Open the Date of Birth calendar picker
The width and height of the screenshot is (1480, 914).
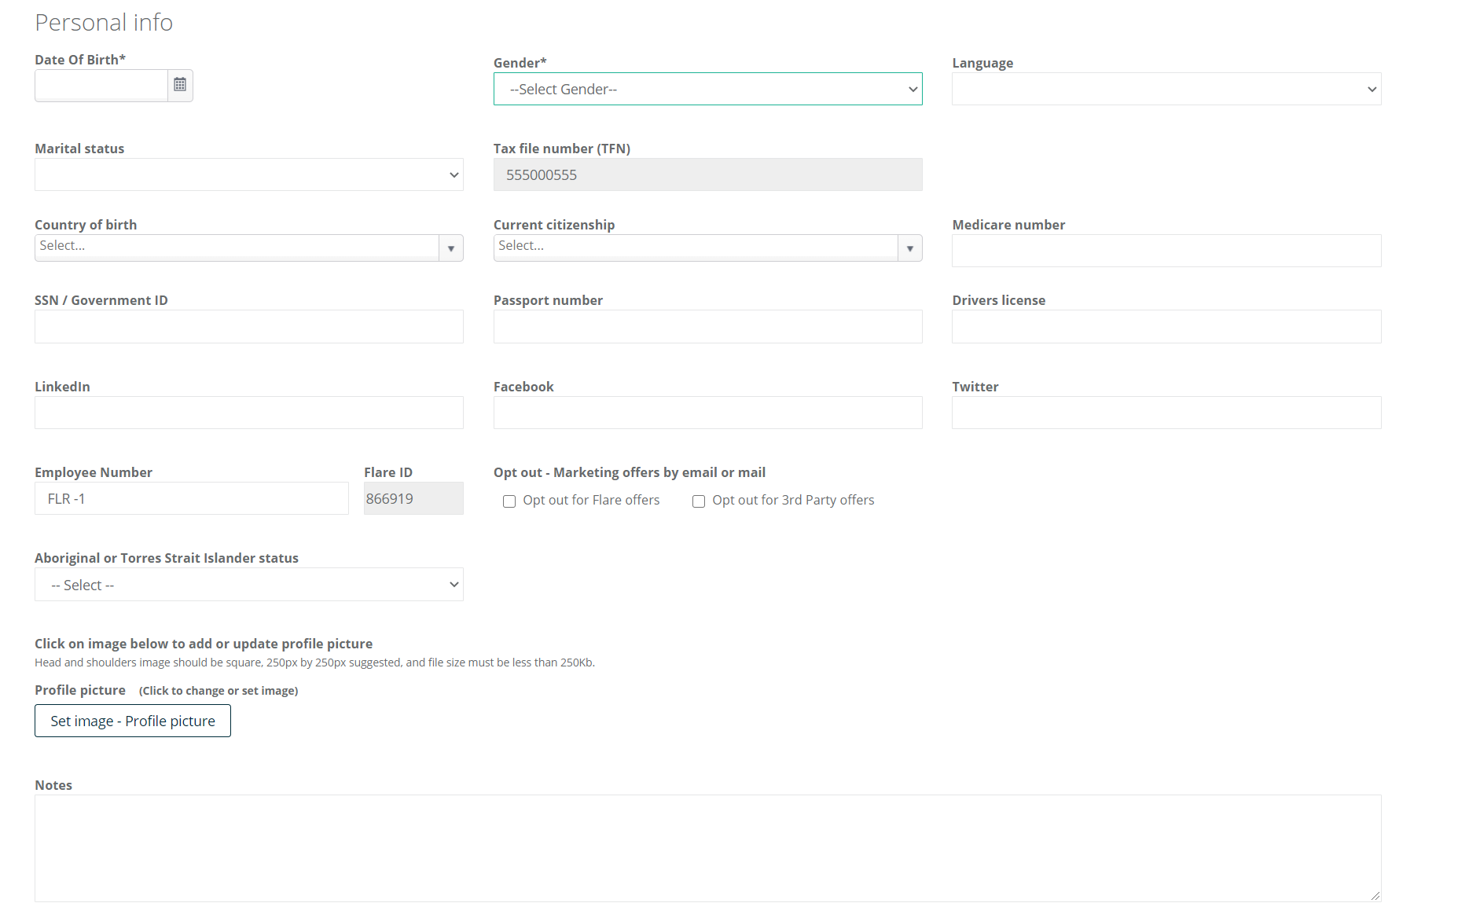pos(180,85)
